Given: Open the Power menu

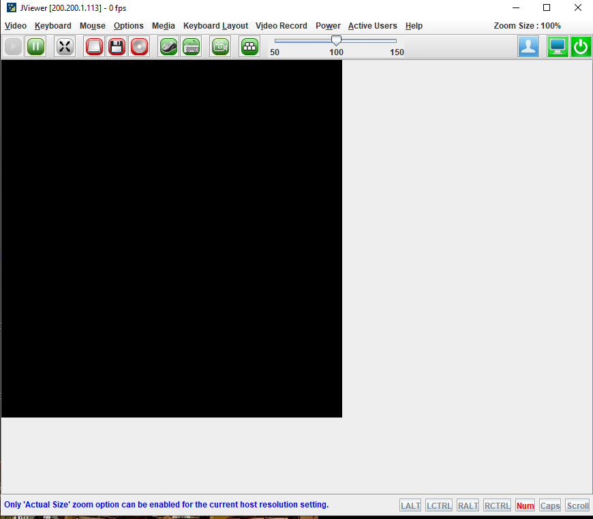Looking at the screenshot, I should (329, 26).
